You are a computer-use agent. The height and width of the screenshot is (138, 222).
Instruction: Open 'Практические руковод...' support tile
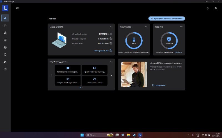tap(95, 70)
